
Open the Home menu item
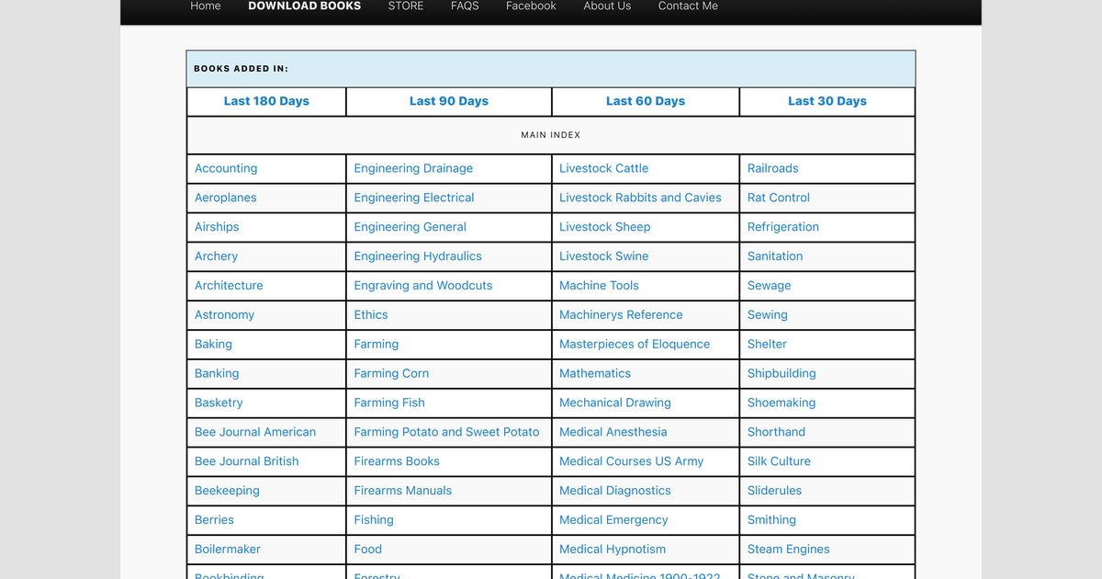(x=205, y=6)
